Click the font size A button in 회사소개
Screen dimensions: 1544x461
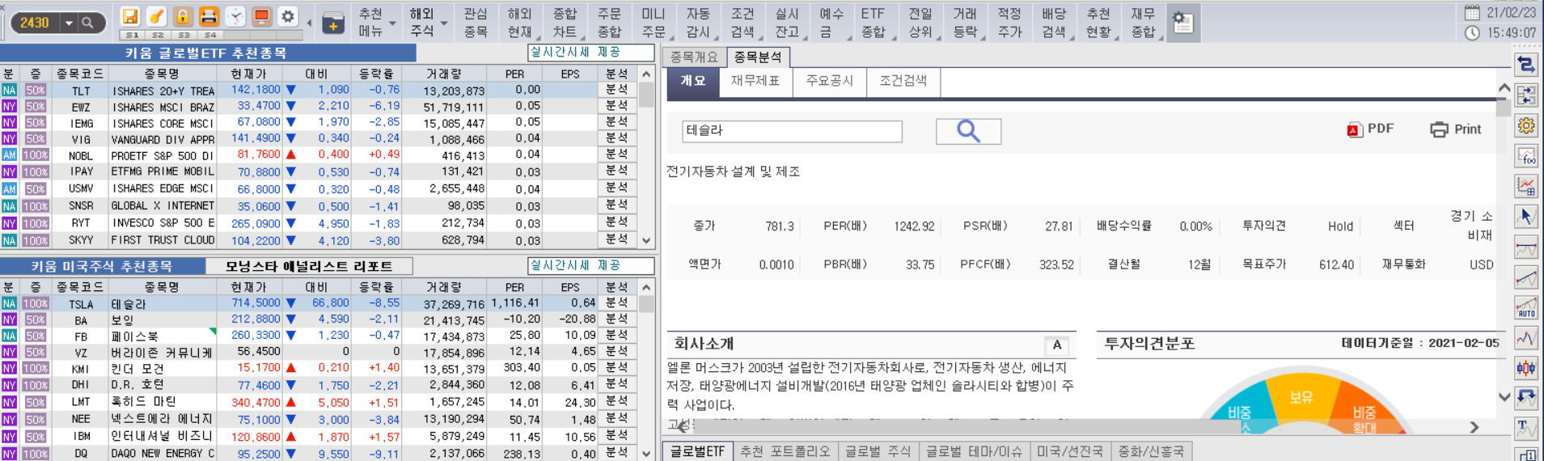click(x=1057, y=345)
